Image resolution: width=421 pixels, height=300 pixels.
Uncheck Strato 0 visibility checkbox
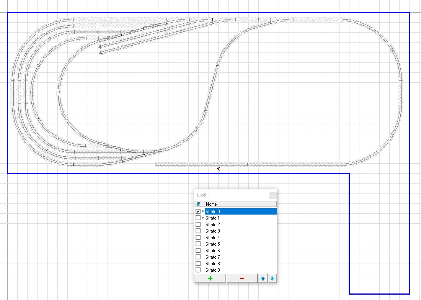(x=198, y=211)
